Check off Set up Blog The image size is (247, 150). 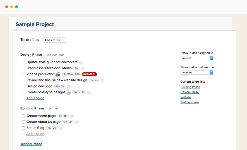click(23, 128)
